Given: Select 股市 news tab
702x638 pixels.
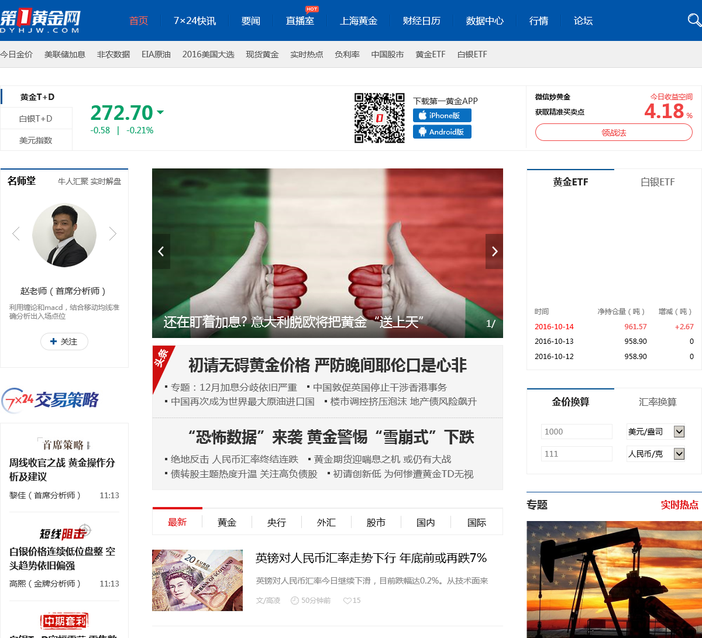Looking at the screenshot, I should click(x=376, y=522).
